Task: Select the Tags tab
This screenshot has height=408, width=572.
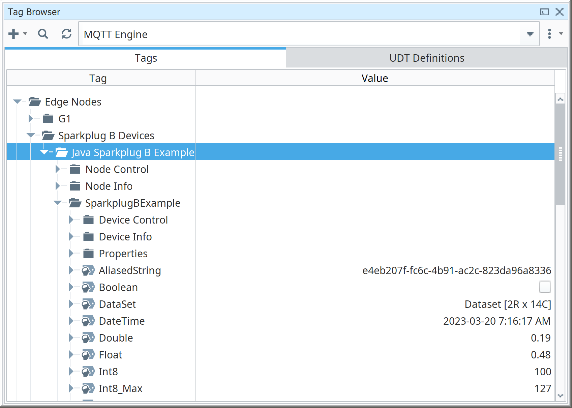Action: tap(146, 58)
